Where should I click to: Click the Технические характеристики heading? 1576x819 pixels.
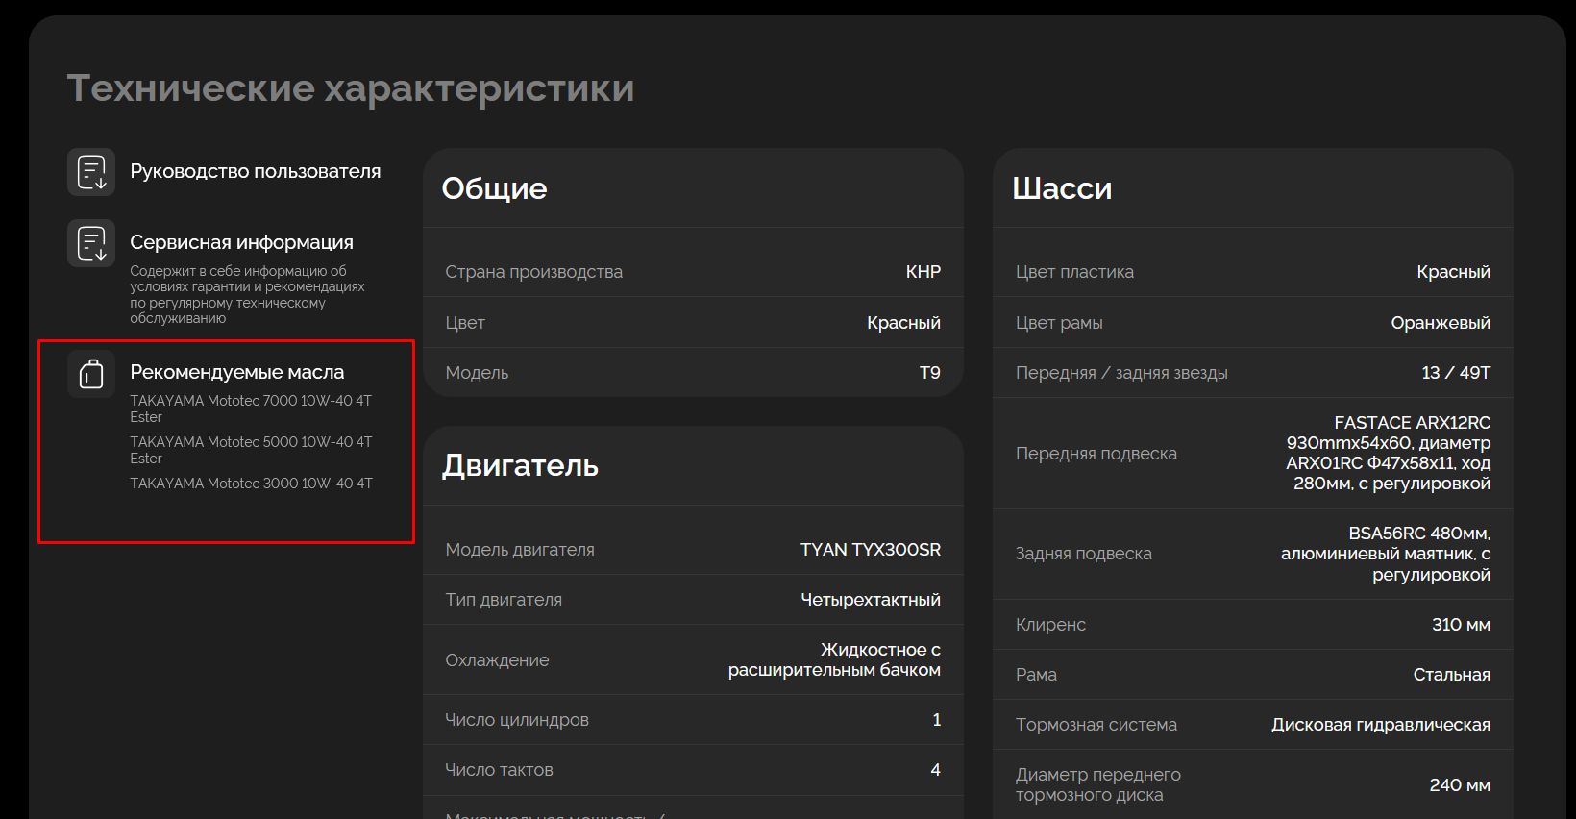click(351, 88)
